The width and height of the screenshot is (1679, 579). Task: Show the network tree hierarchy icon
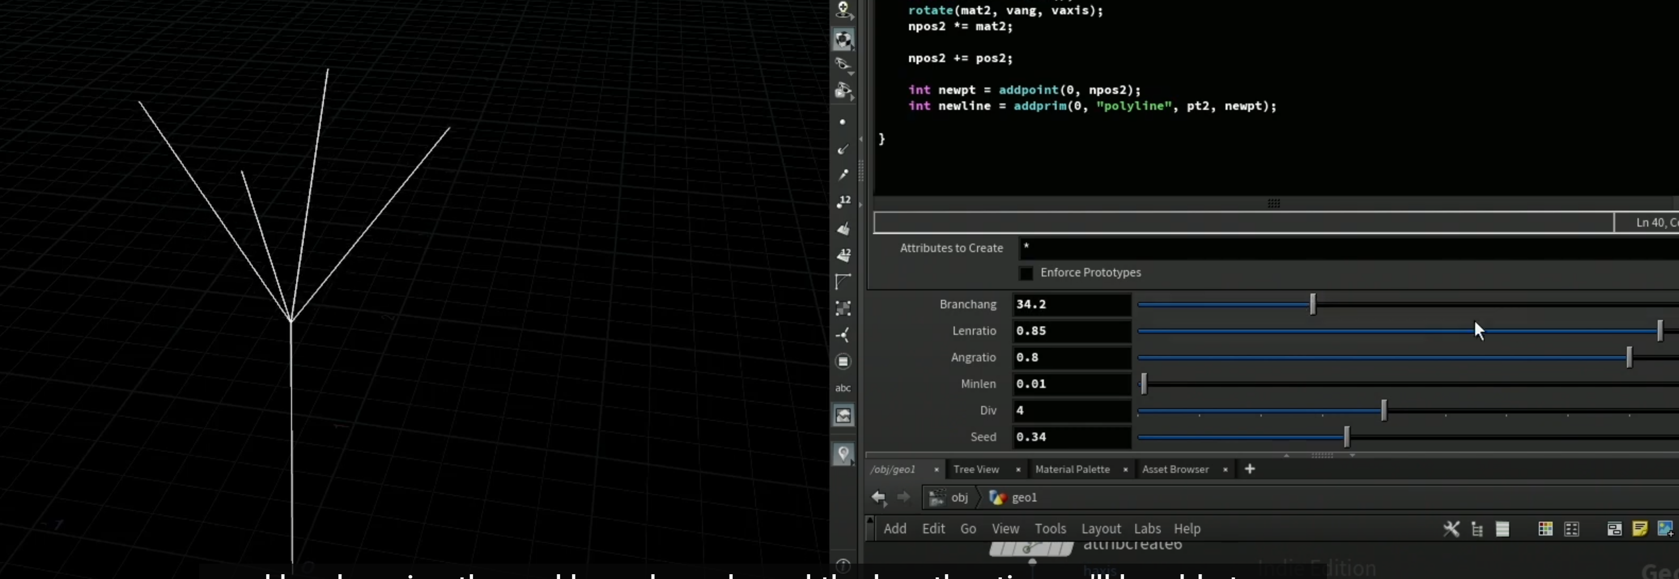1477,529
